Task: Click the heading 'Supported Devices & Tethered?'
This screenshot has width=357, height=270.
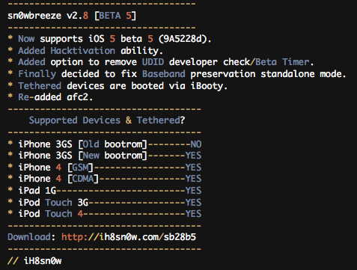Action: 107,120
